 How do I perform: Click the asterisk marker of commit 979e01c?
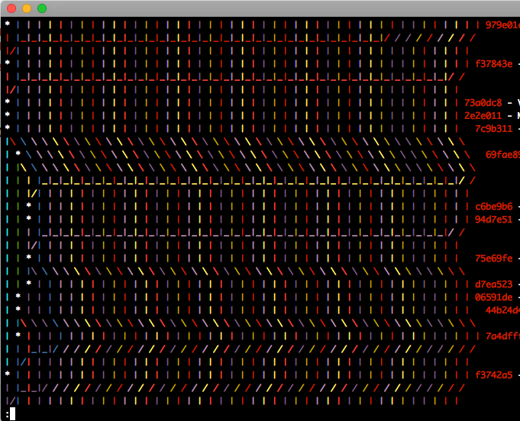coord(8,24)
